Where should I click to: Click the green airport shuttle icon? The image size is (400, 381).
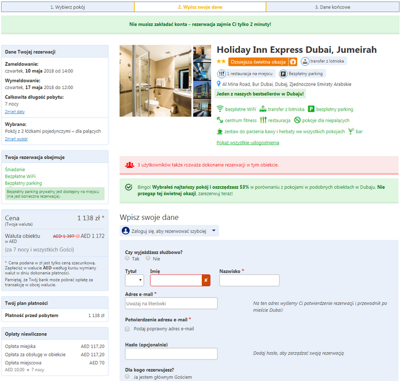263,109
